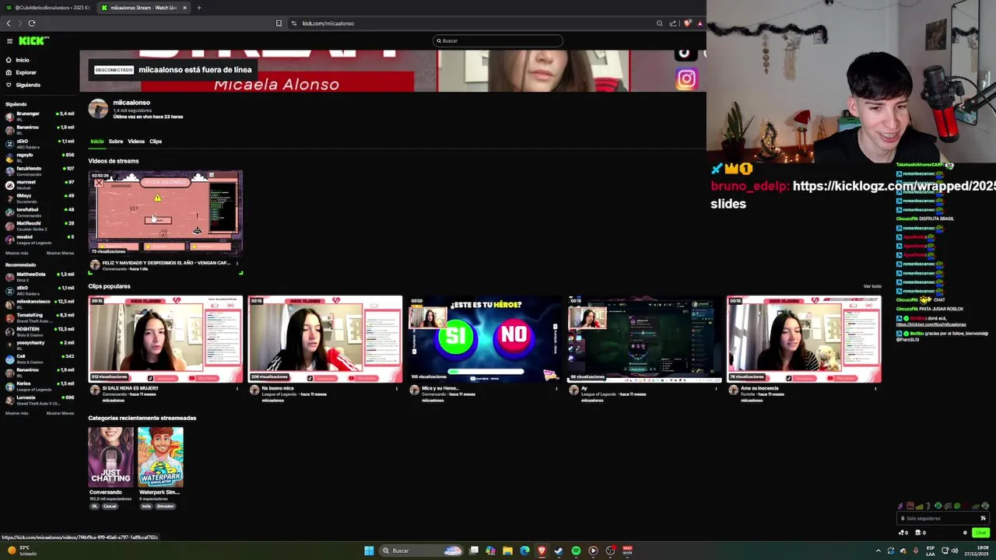Switch to ClubAtleticoBocaJuniors browser tab
Image resolution: width=996 pixels, height=560 pixels.
48,8
